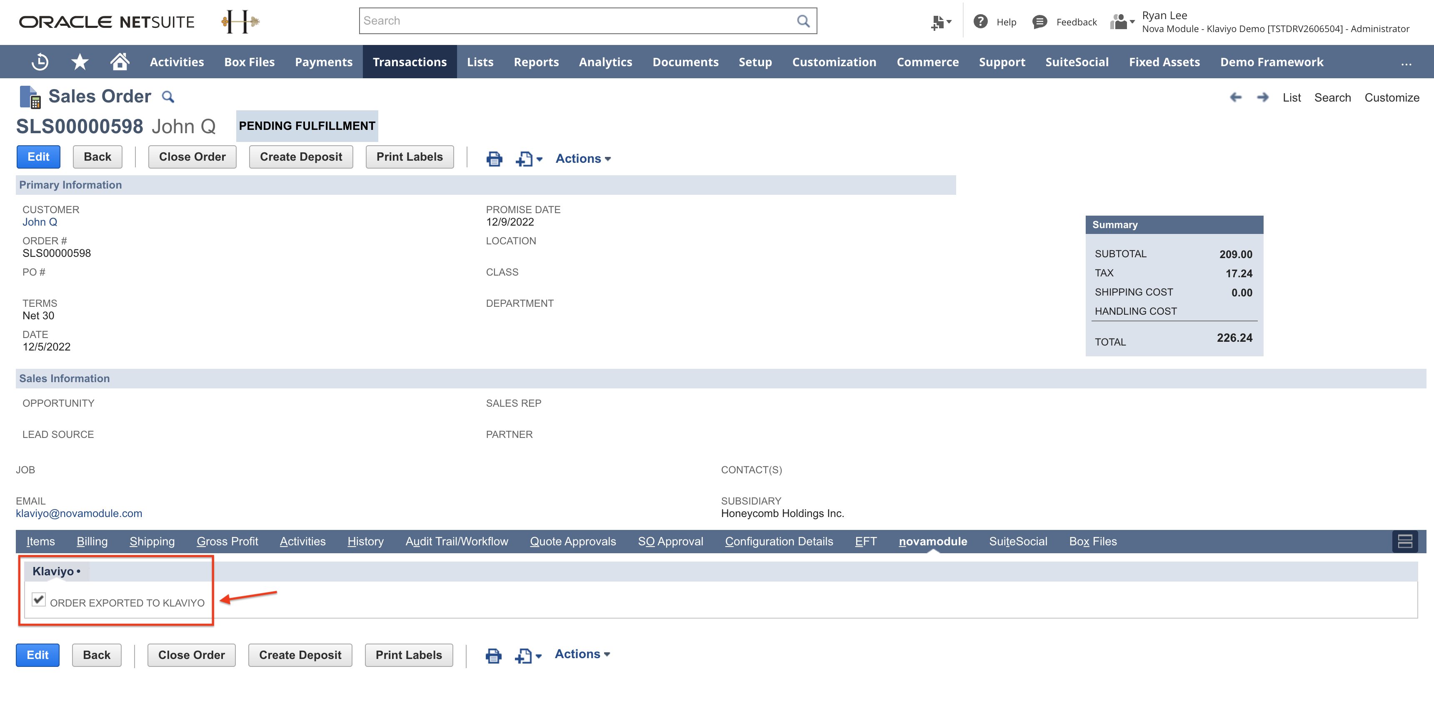Expand the top Actions dropdown
The image size is (1434, 716).
(583, 159)
